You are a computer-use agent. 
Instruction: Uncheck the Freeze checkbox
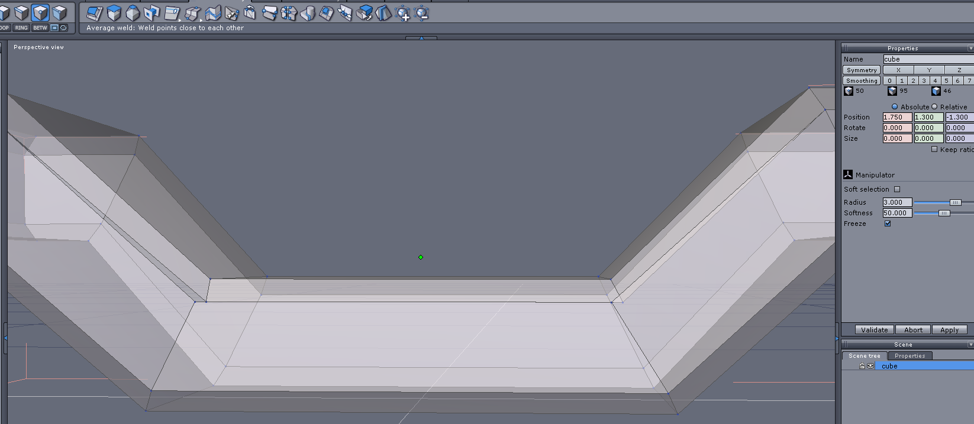click(x=888, y=224)
